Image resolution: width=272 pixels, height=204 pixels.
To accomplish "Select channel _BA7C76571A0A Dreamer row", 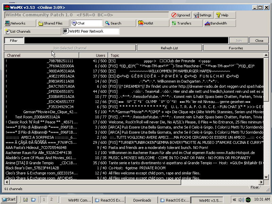I will 134,86.
